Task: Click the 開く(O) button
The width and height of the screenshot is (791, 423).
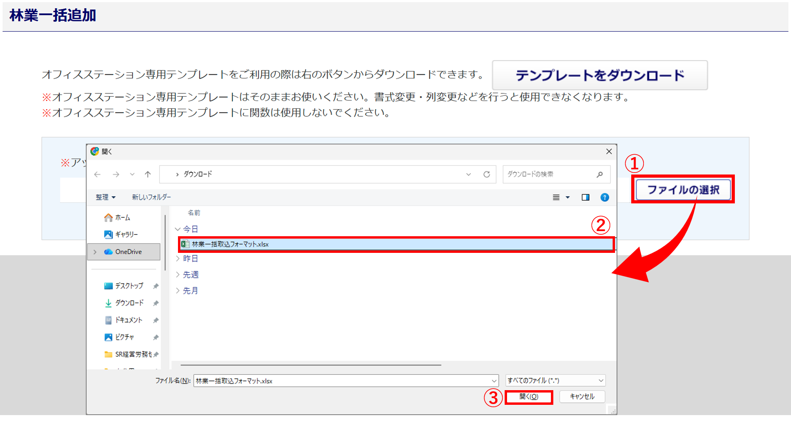Action: click(529, 397)
